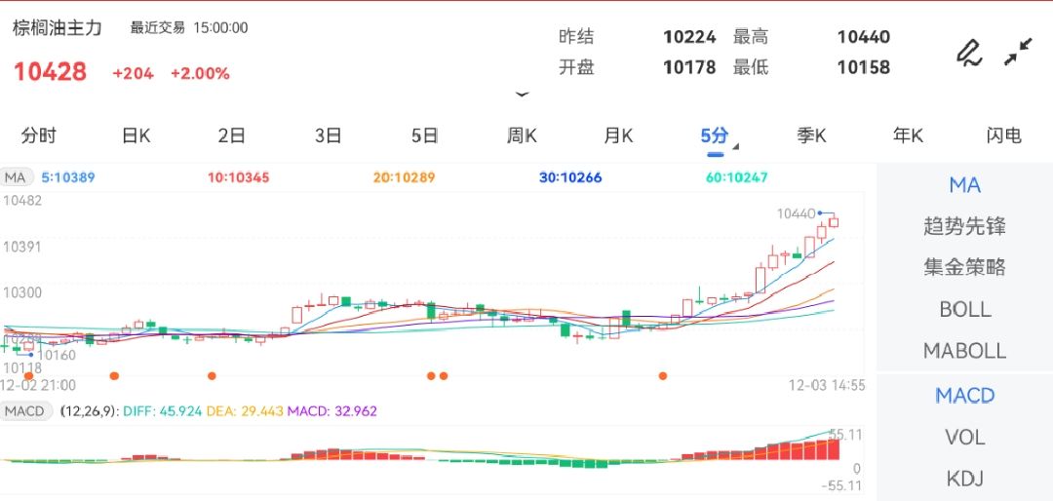Open the 闪电 tab
Screen dimensions: 1053x501
[x=1004, y=135]
